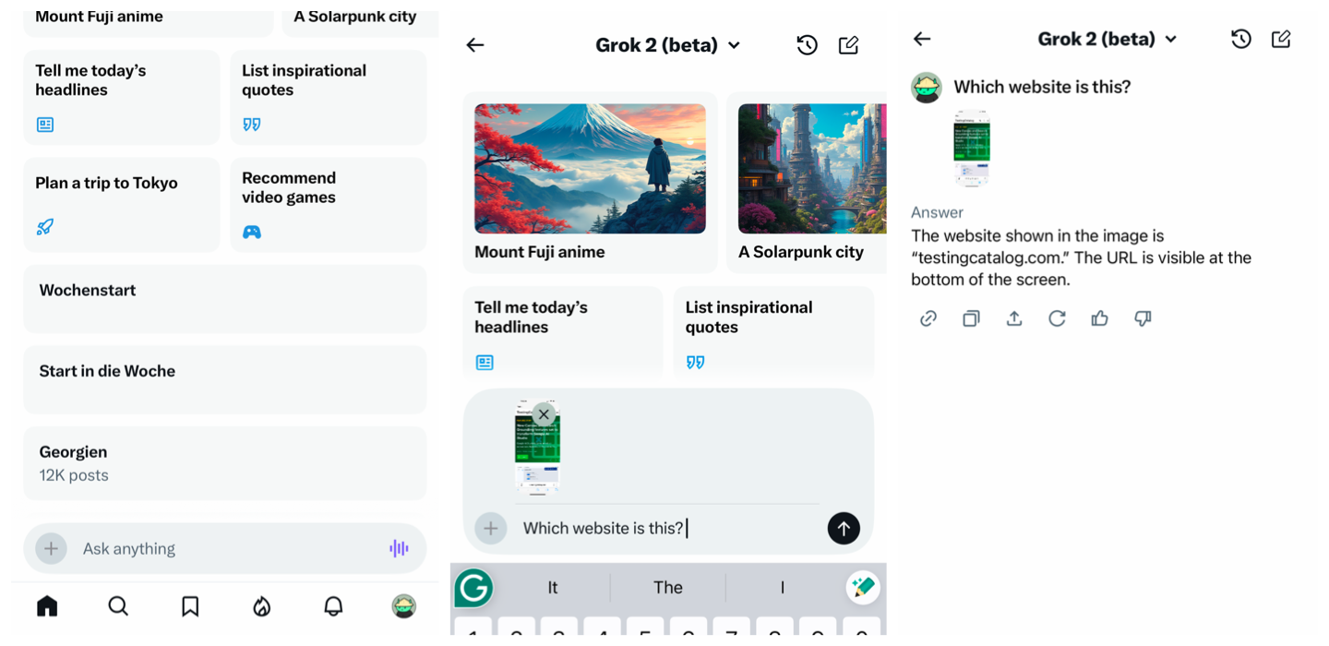Tap the plus button beside Ask anything

52,548
